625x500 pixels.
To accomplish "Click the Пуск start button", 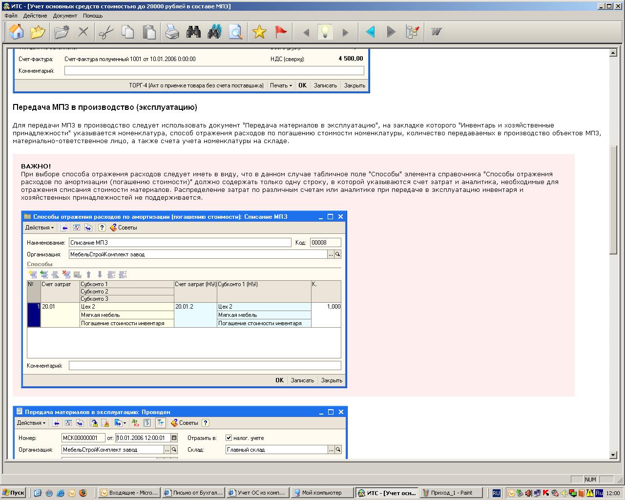I will coord(14,493).
